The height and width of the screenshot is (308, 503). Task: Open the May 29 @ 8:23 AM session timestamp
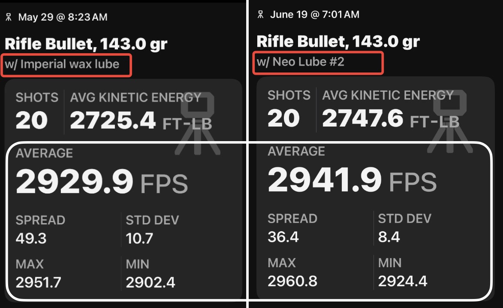click(x=63, y=17)
